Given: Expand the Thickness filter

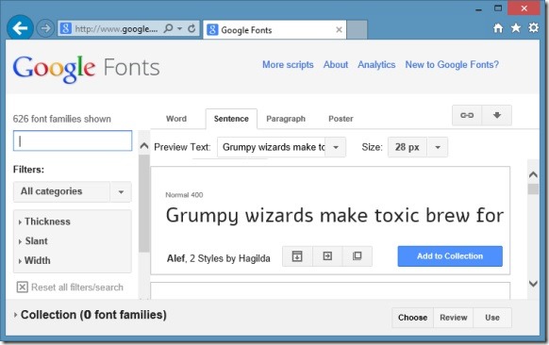Looking at the screenshot, I should point(44,222).
